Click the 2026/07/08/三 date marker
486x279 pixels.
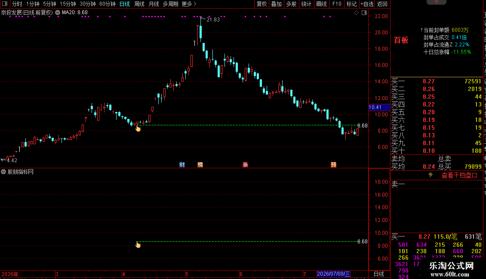click(333, 274)
